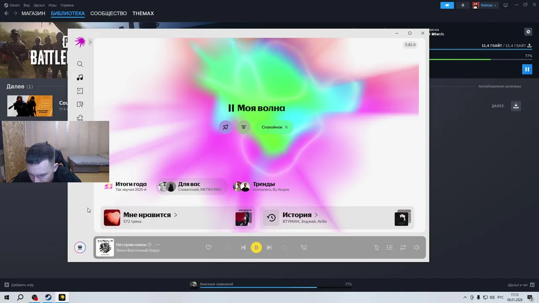
Task: Open Мне нравится playlist
Action: click(177, 218)
